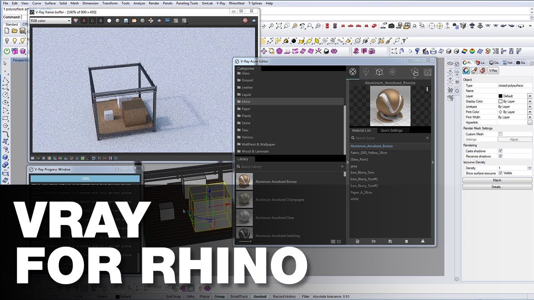Open Layer dropdown in Properties
Viewport: 534px width, 300px height.
click(530, 96)
